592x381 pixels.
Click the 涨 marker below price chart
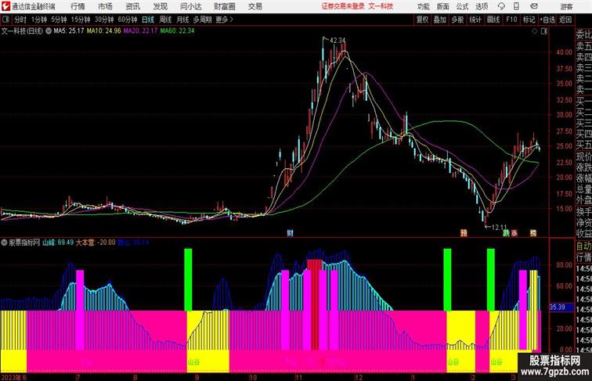coord(514,233)
